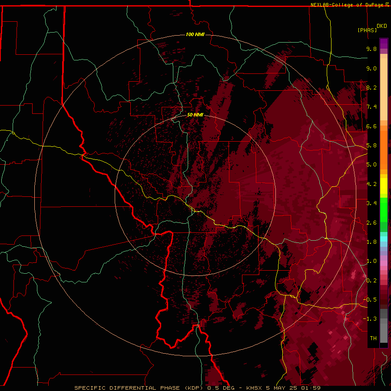This screenshot has width=391, height=391.
Task: Click the "DKD" label above the color scale
Action: (382, 26)
